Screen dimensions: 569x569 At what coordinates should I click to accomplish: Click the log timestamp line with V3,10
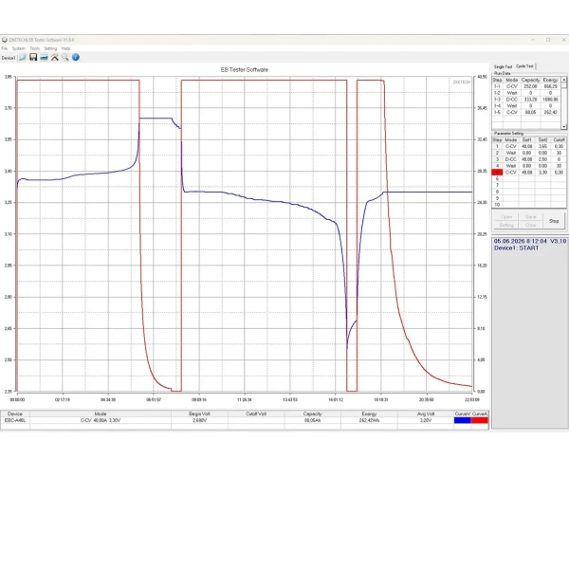click(530, 241)
